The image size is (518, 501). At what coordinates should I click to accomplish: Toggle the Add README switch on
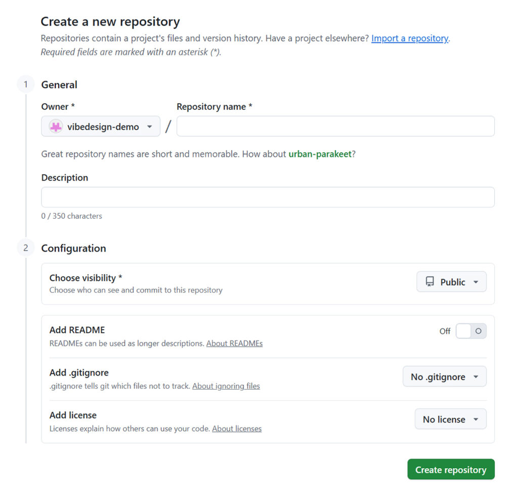click(x=470, y=331)
